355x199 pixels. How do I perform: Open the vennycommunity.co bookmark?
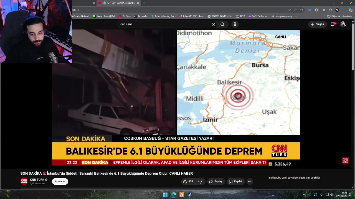click(x=284, y=16)
